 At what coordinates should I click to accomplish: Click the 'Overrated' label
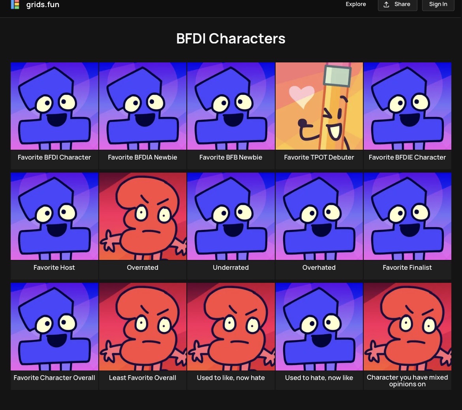click(x=143, y=268)
